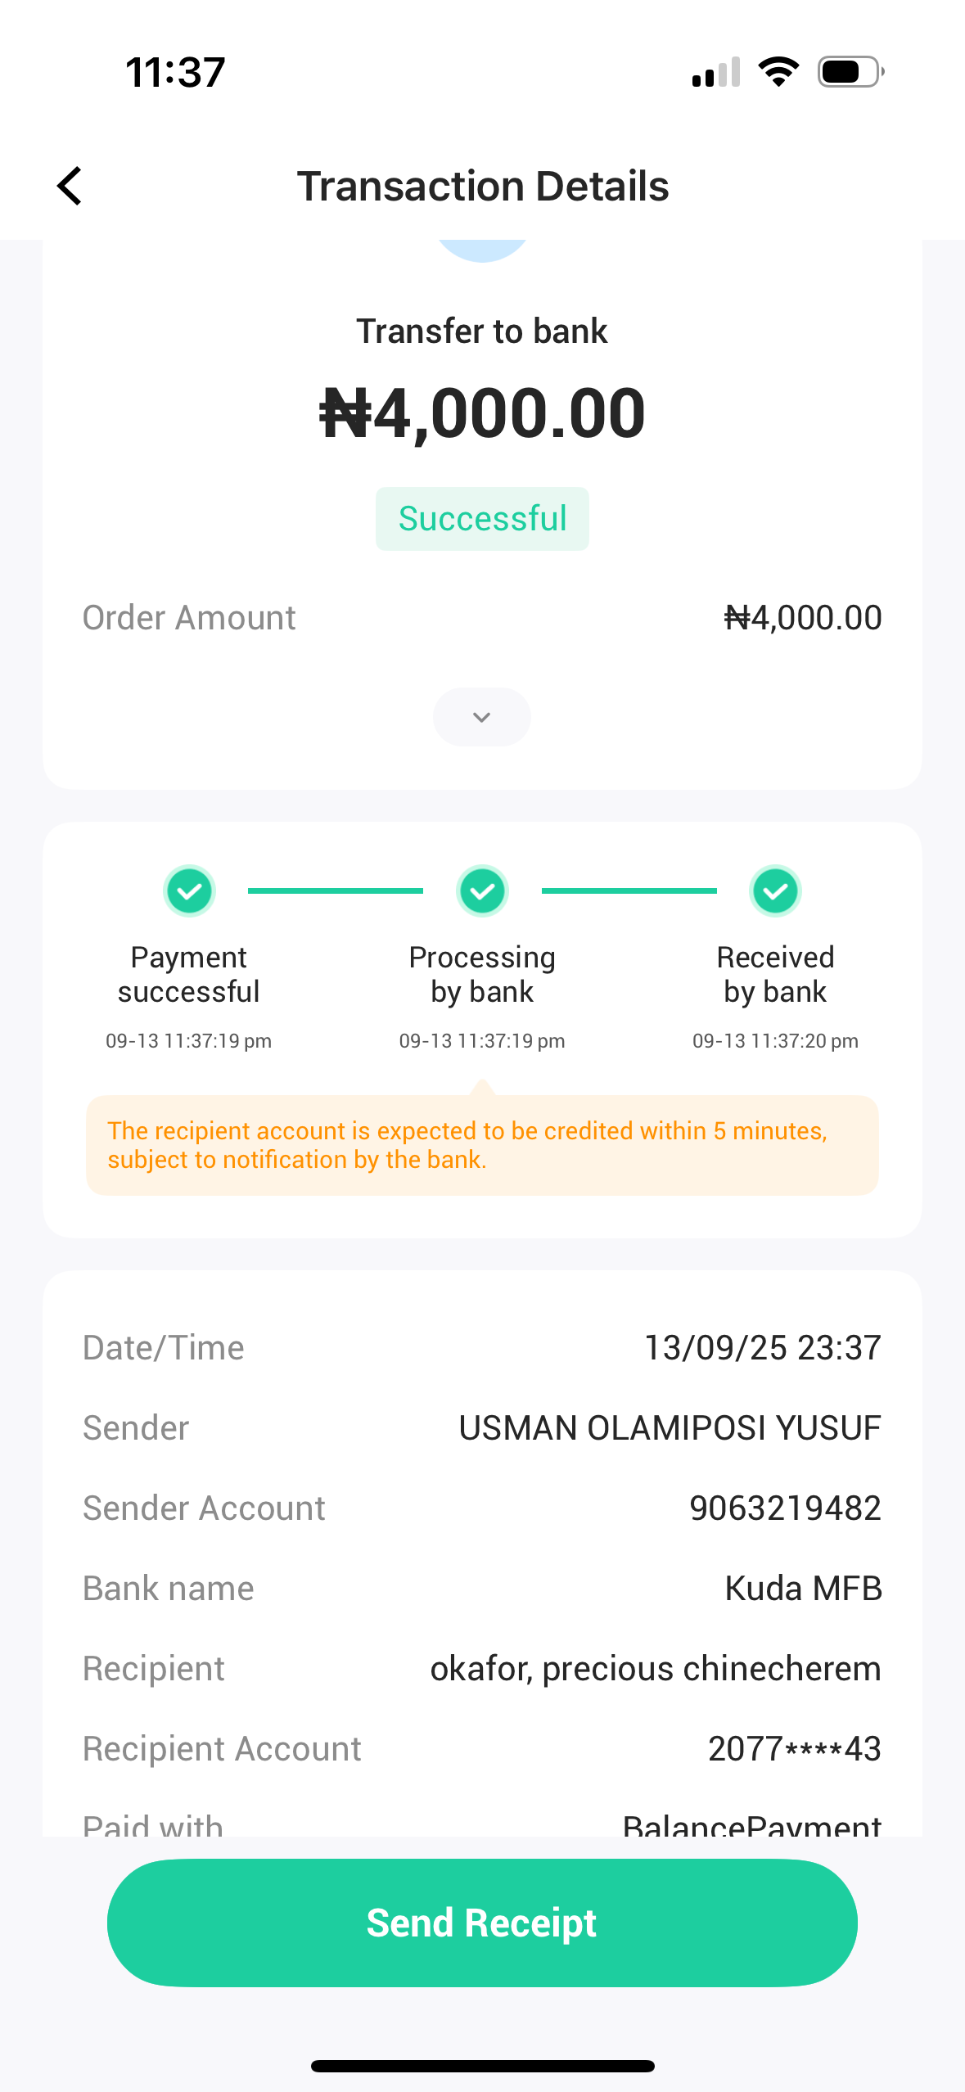Click the cellular signal bars icon

[x=716, y=72]
